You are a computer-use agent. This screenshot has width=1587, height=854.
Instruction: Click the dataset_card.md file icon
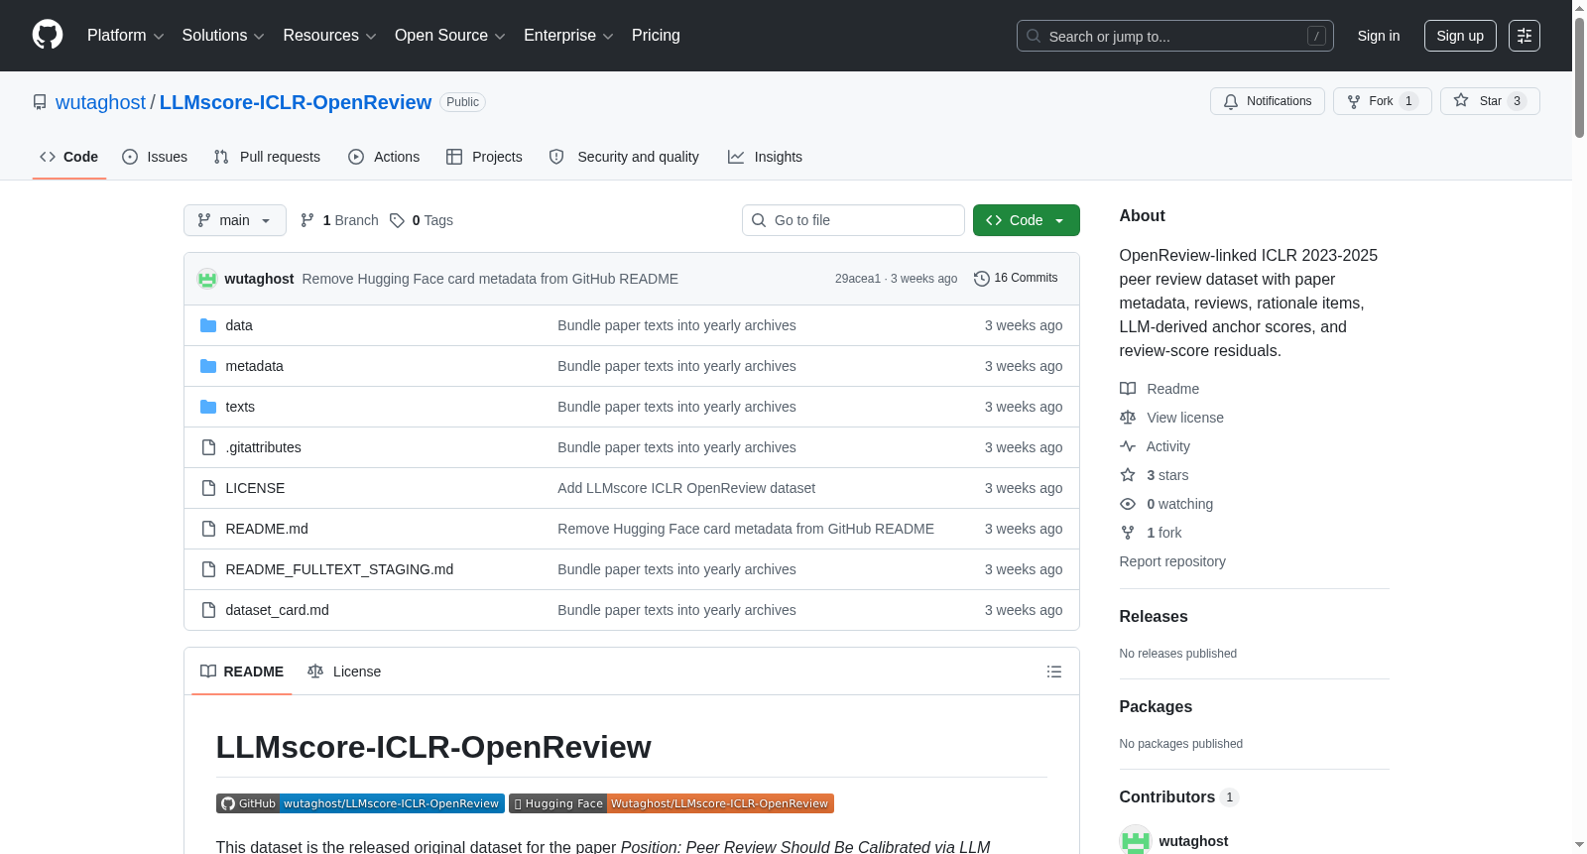coord(208,610)
